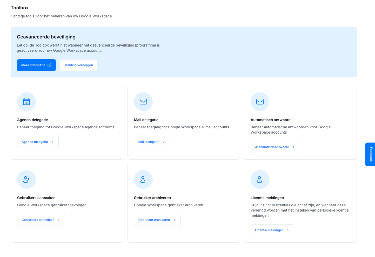Open the Gebruikers aanmaken button
Viewport: 375px width, 257px height.
(41, 220)
